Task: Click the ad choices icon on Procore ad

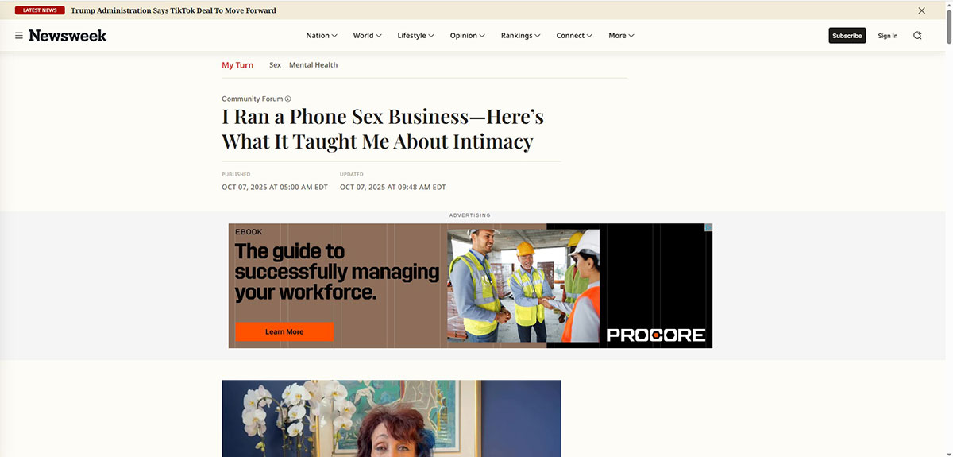Action: coord(708,227)
